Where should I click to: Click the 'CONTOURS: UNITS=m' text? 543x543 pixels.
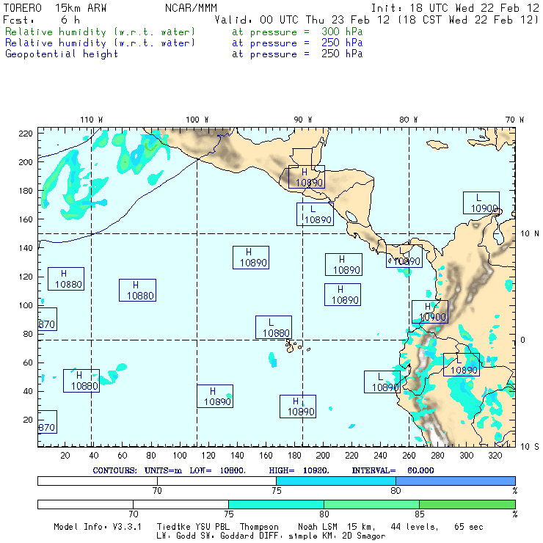(x=137, y=470)
